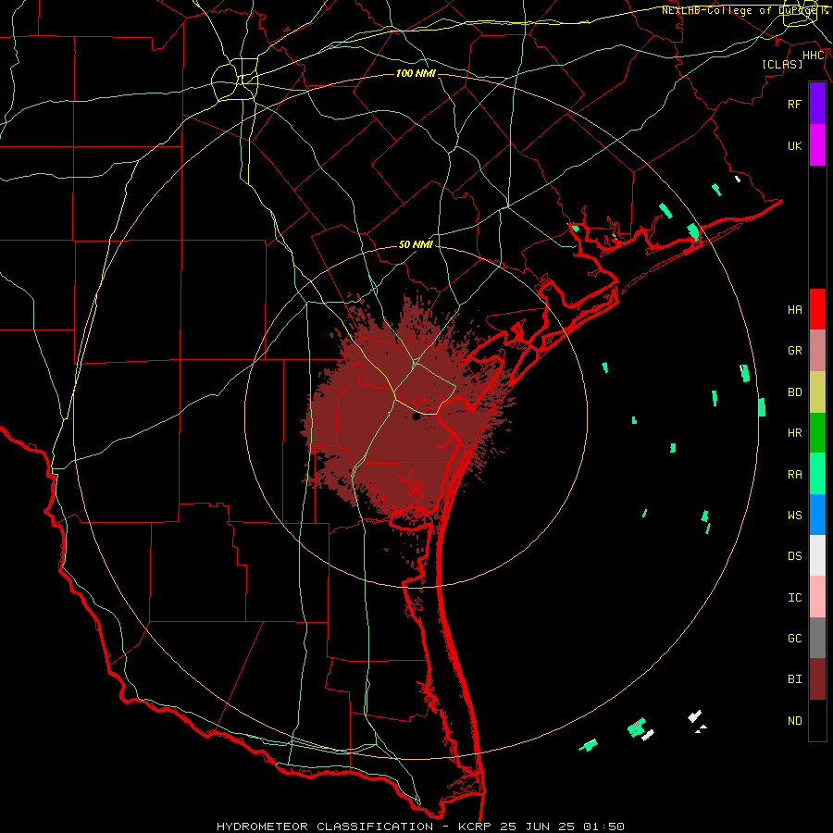Click the 100 NMI range ring label
This screenshot has height=833, width=833.
coord(416,73)
